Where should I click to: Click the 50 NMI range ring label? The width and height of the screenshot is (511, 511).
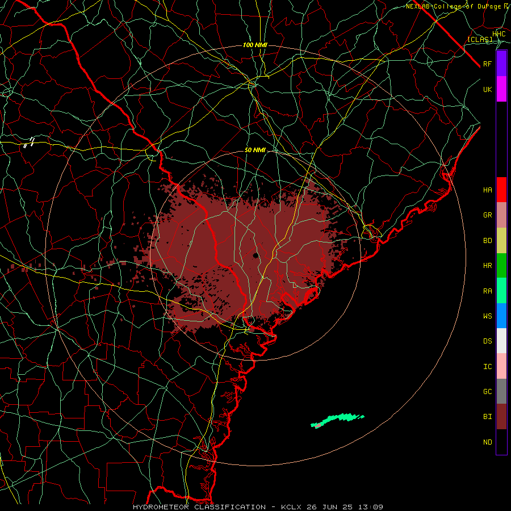255,150
